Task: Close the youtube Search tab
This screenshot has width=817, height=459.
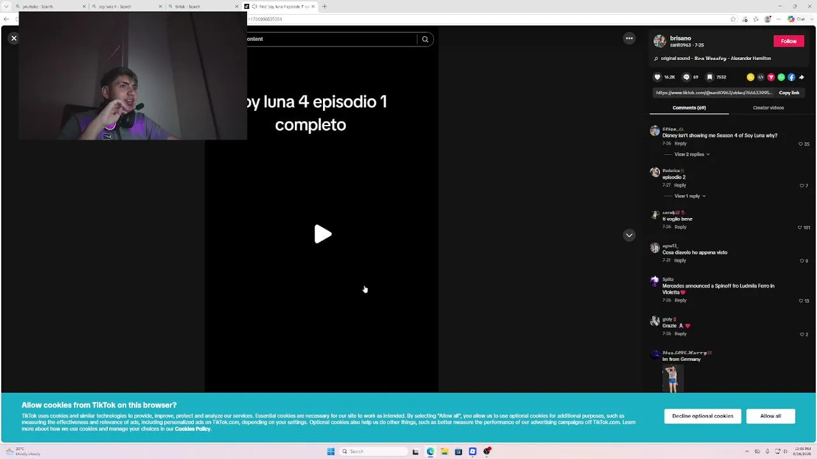Action: click(x=84, y=6)
